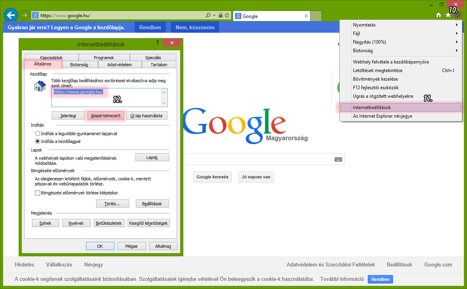Click the browser Back arrow button

(11, 16)
